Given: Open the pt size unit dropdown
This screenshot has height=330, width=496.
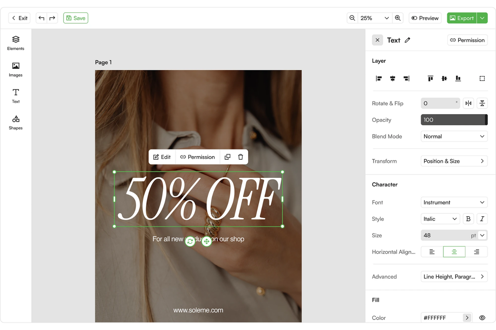Looking at the screenshot, I should pyautogui.click(x=482, y=235).
